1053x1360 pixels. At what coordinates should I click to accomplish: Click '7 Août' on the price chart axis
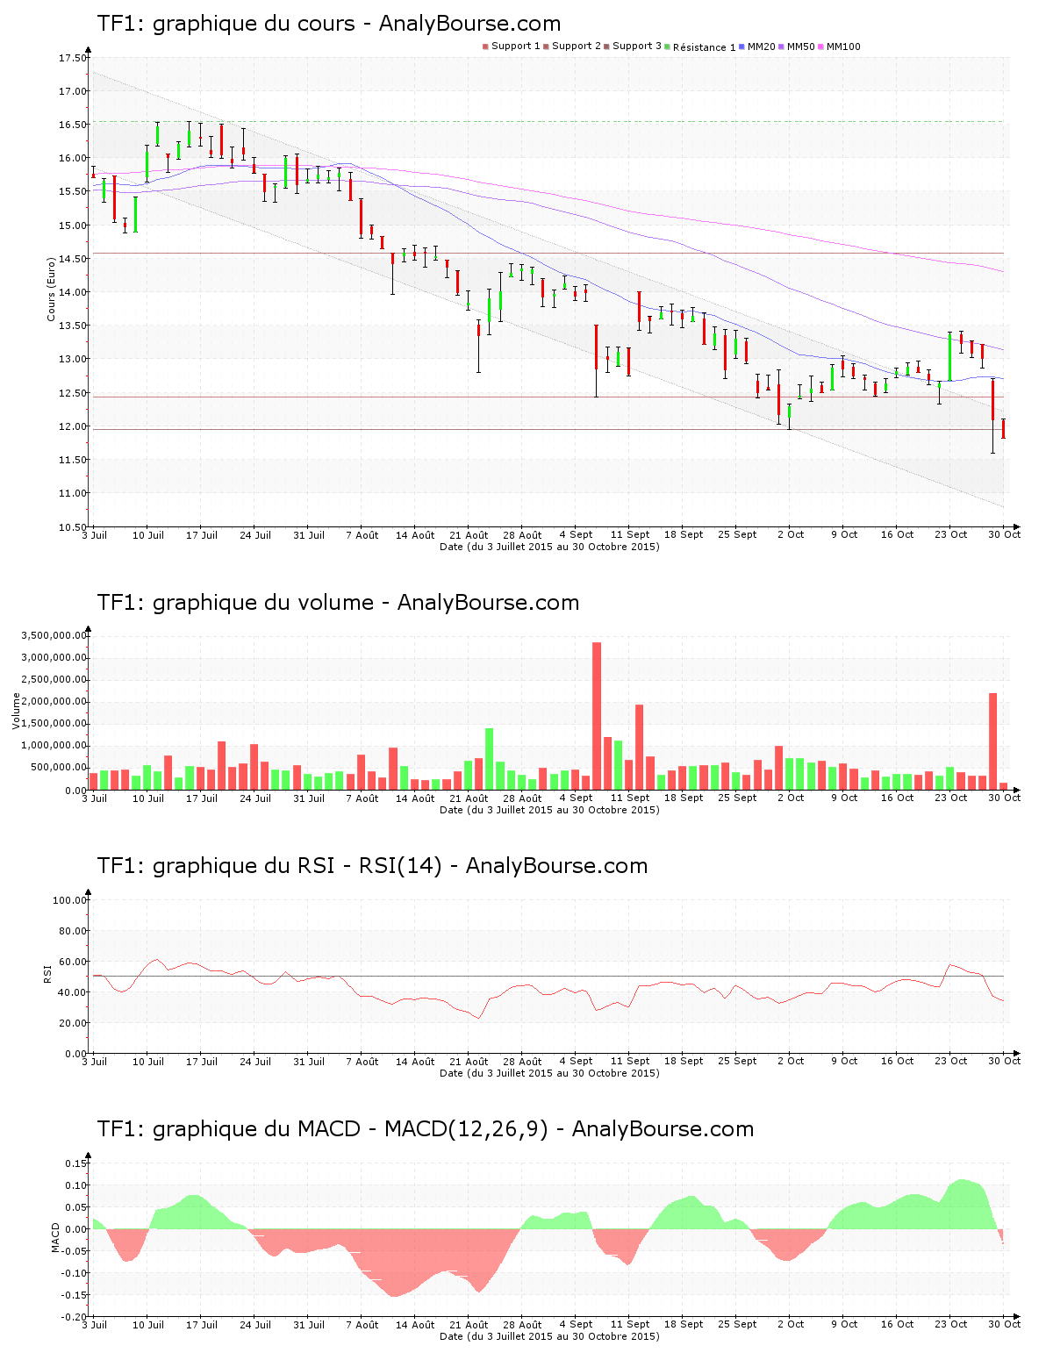pyautogui.click(x=362, y=535)
